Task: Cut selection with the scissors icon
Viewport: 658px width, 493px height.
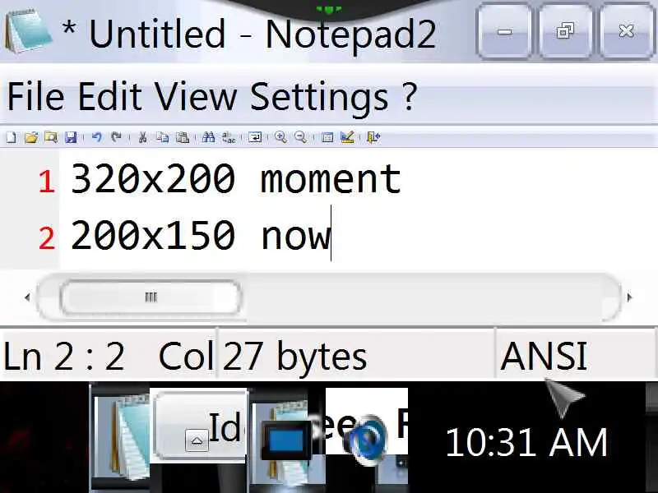Action: 142,137
